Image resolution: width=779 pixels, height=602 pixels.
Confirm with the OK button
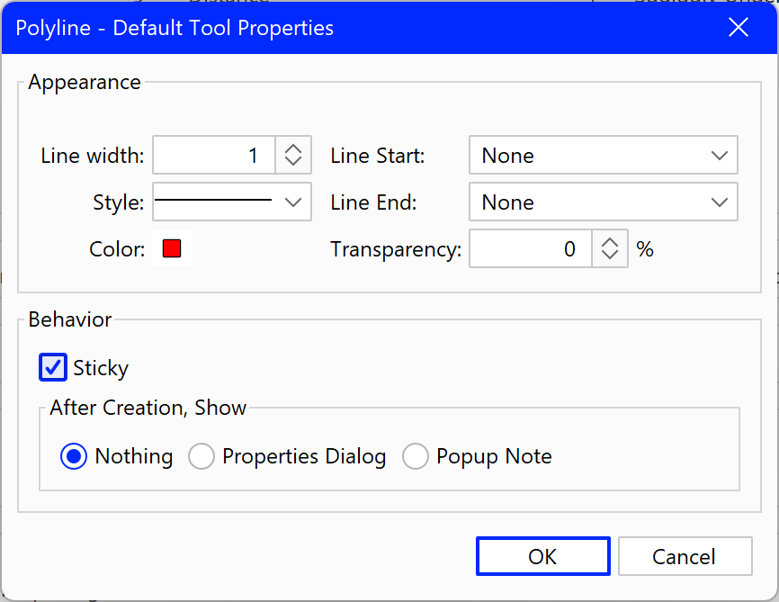(543, 556)
